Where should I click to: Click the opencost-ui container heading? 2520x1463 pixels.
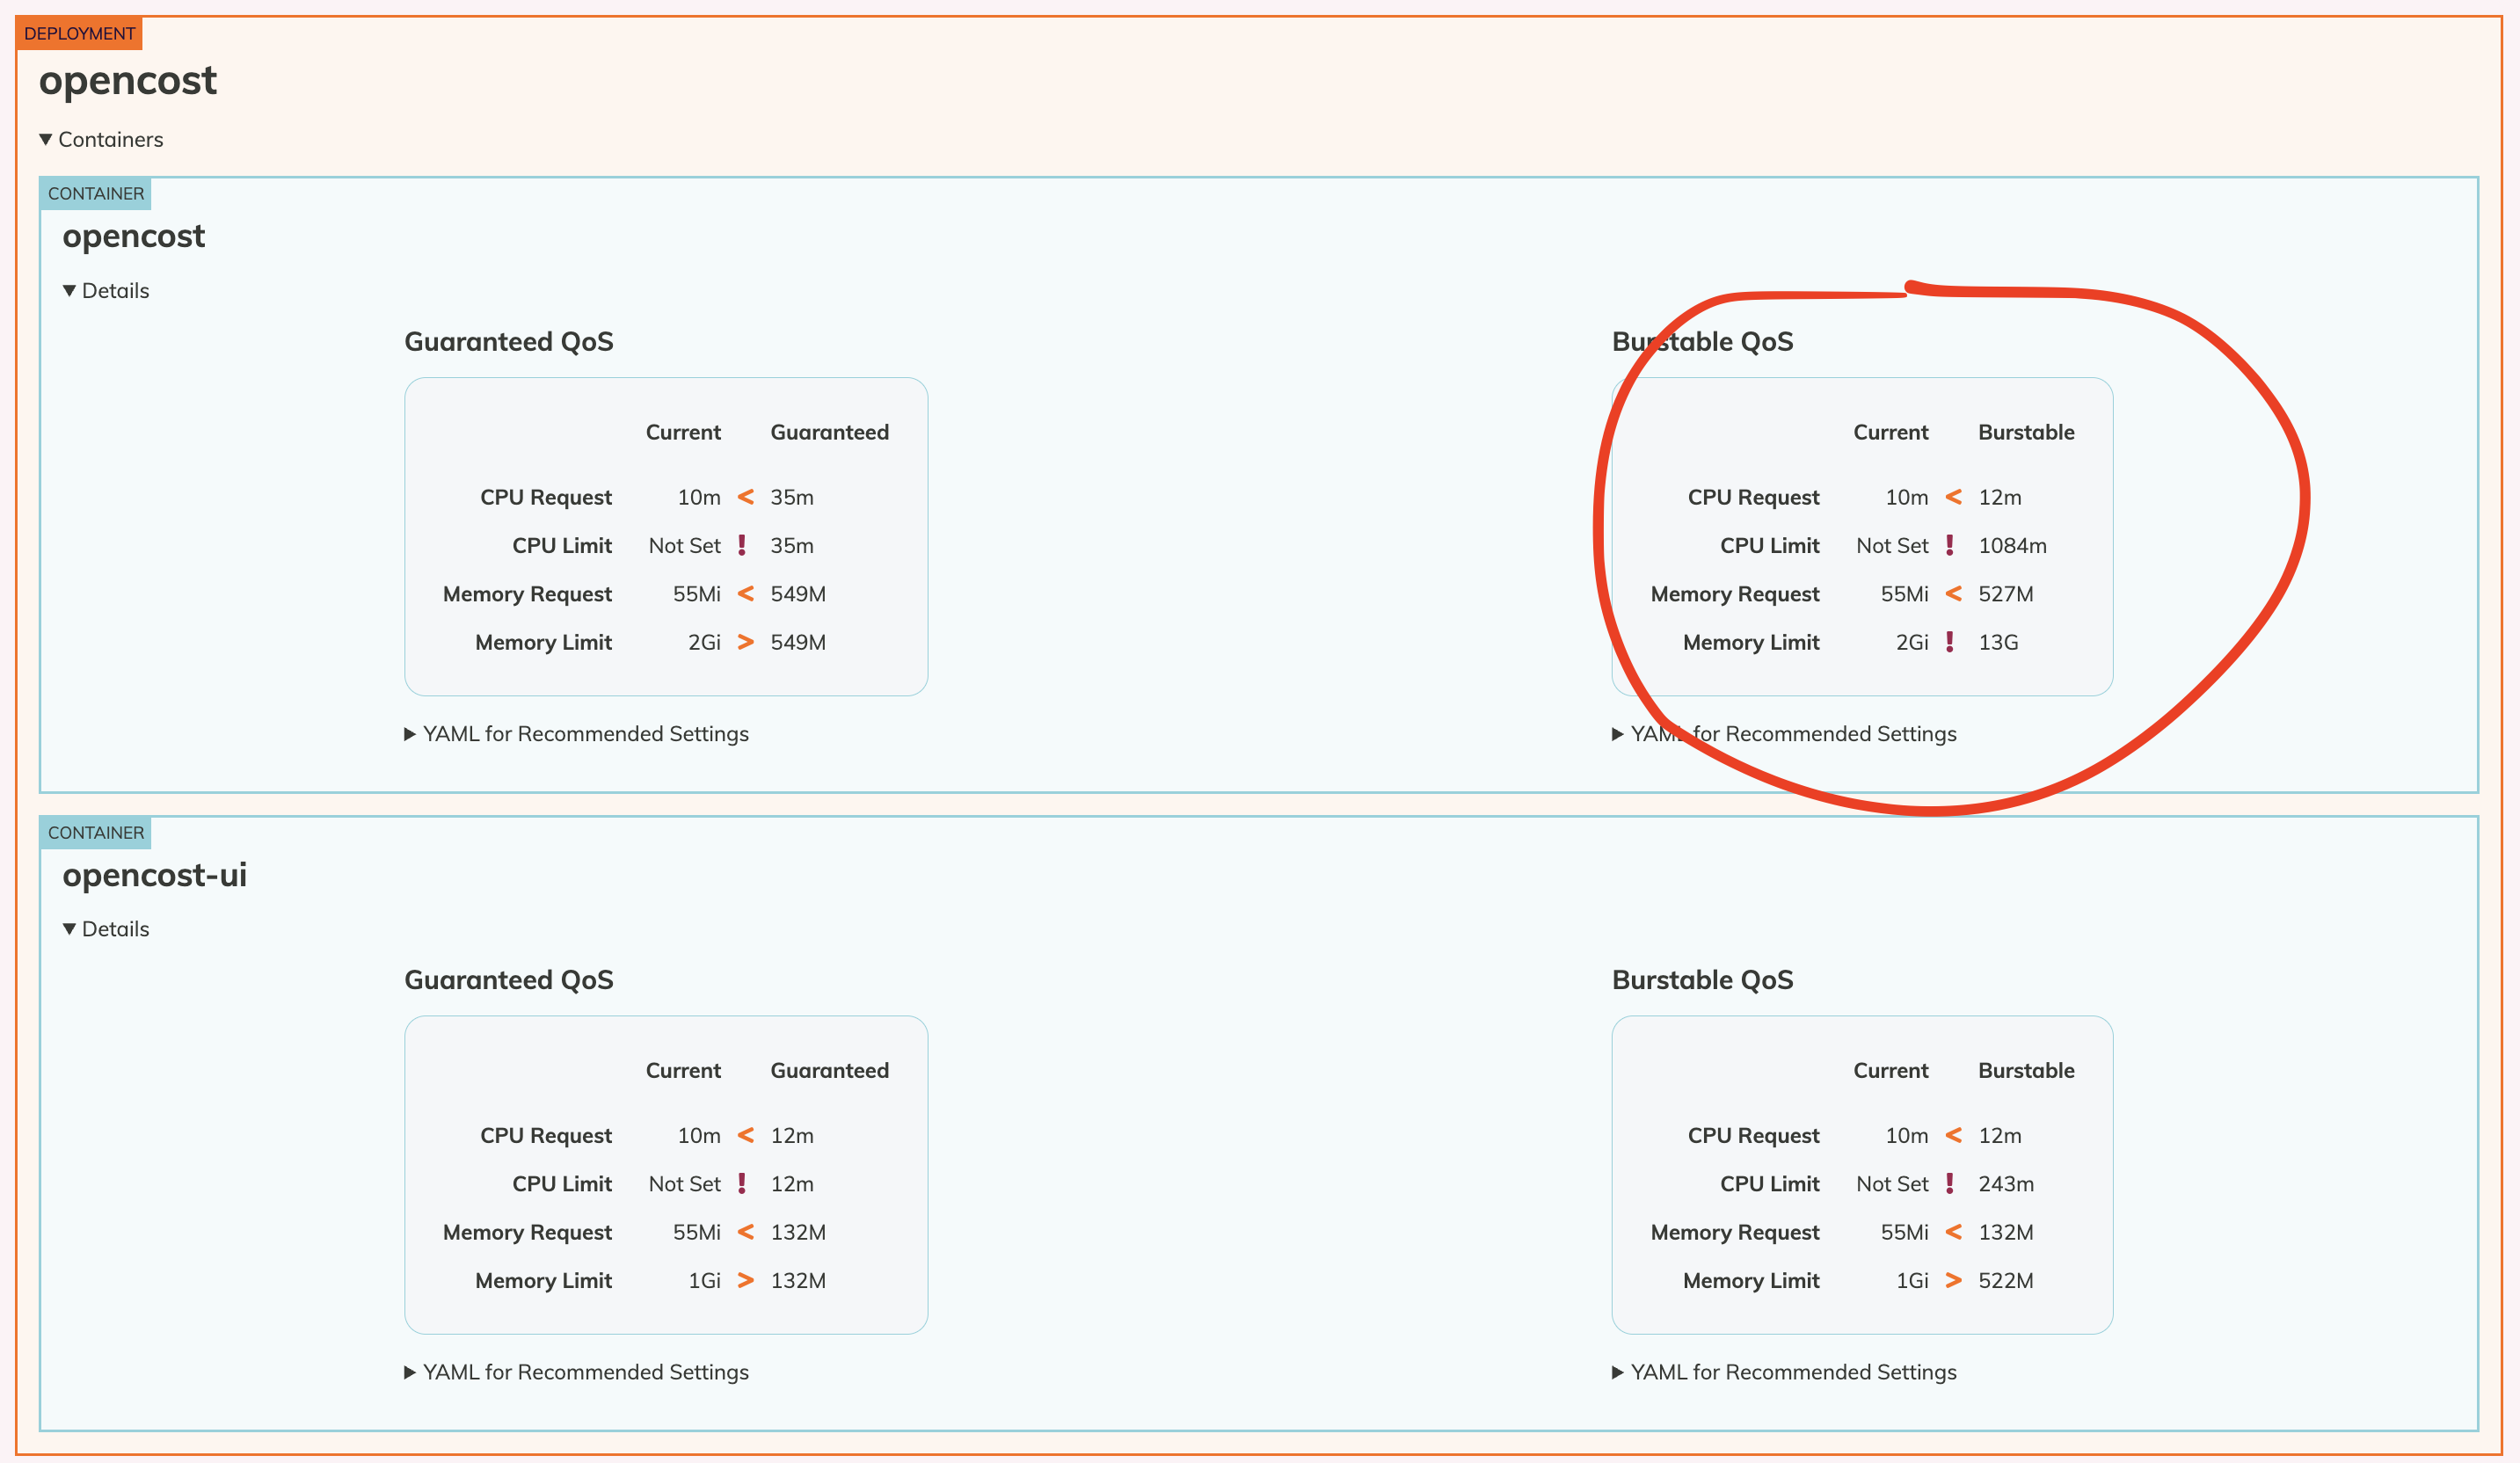tap(154, 874)
